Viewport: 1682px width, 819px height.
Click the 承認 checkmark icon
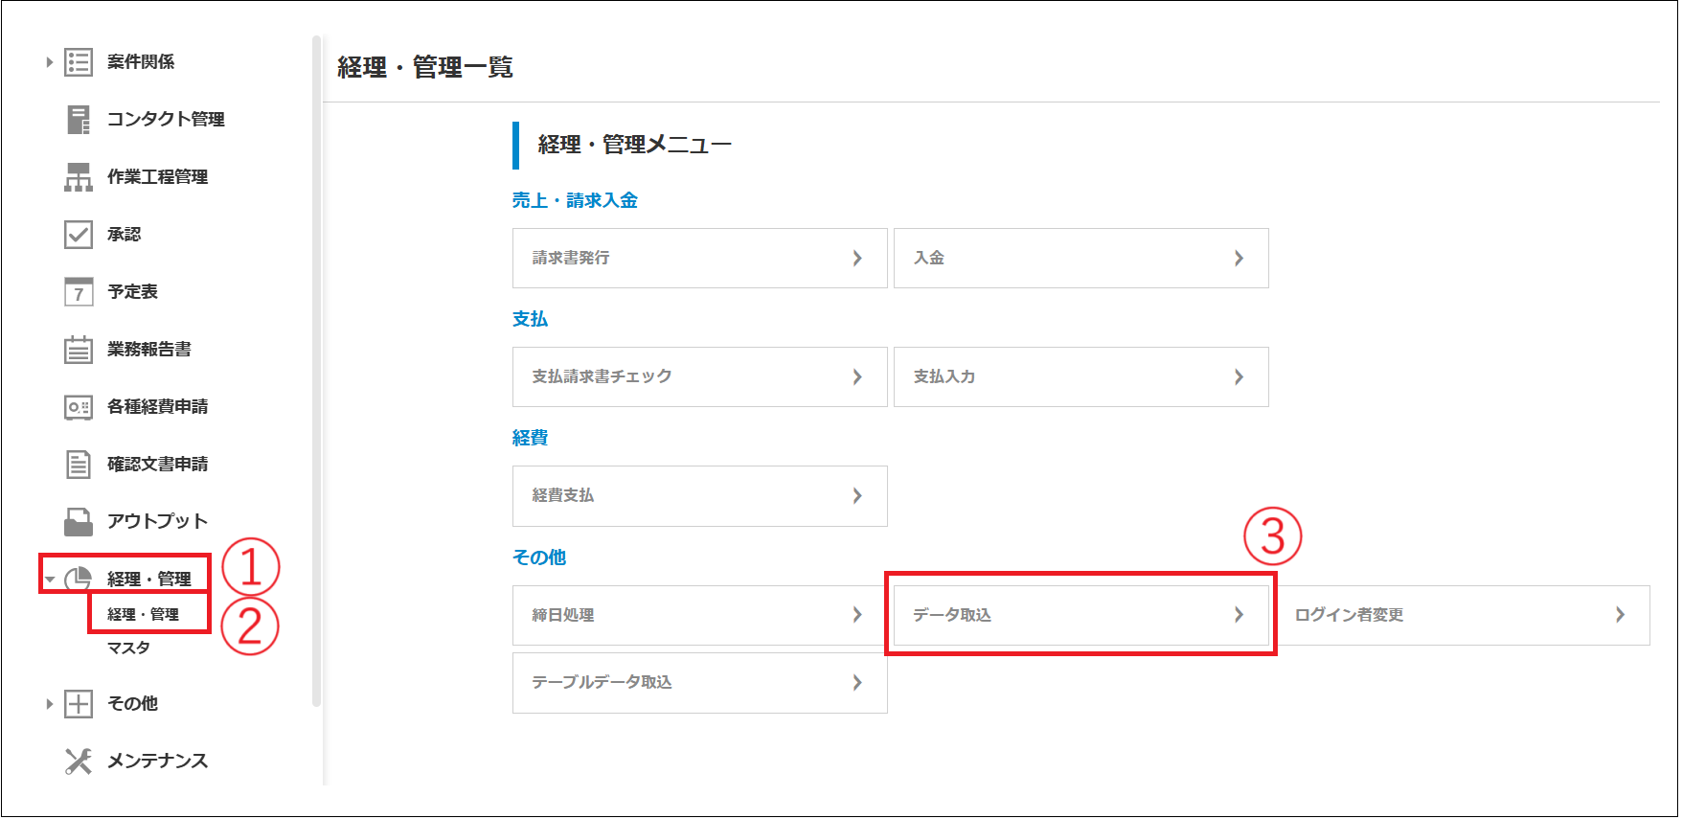79,235
